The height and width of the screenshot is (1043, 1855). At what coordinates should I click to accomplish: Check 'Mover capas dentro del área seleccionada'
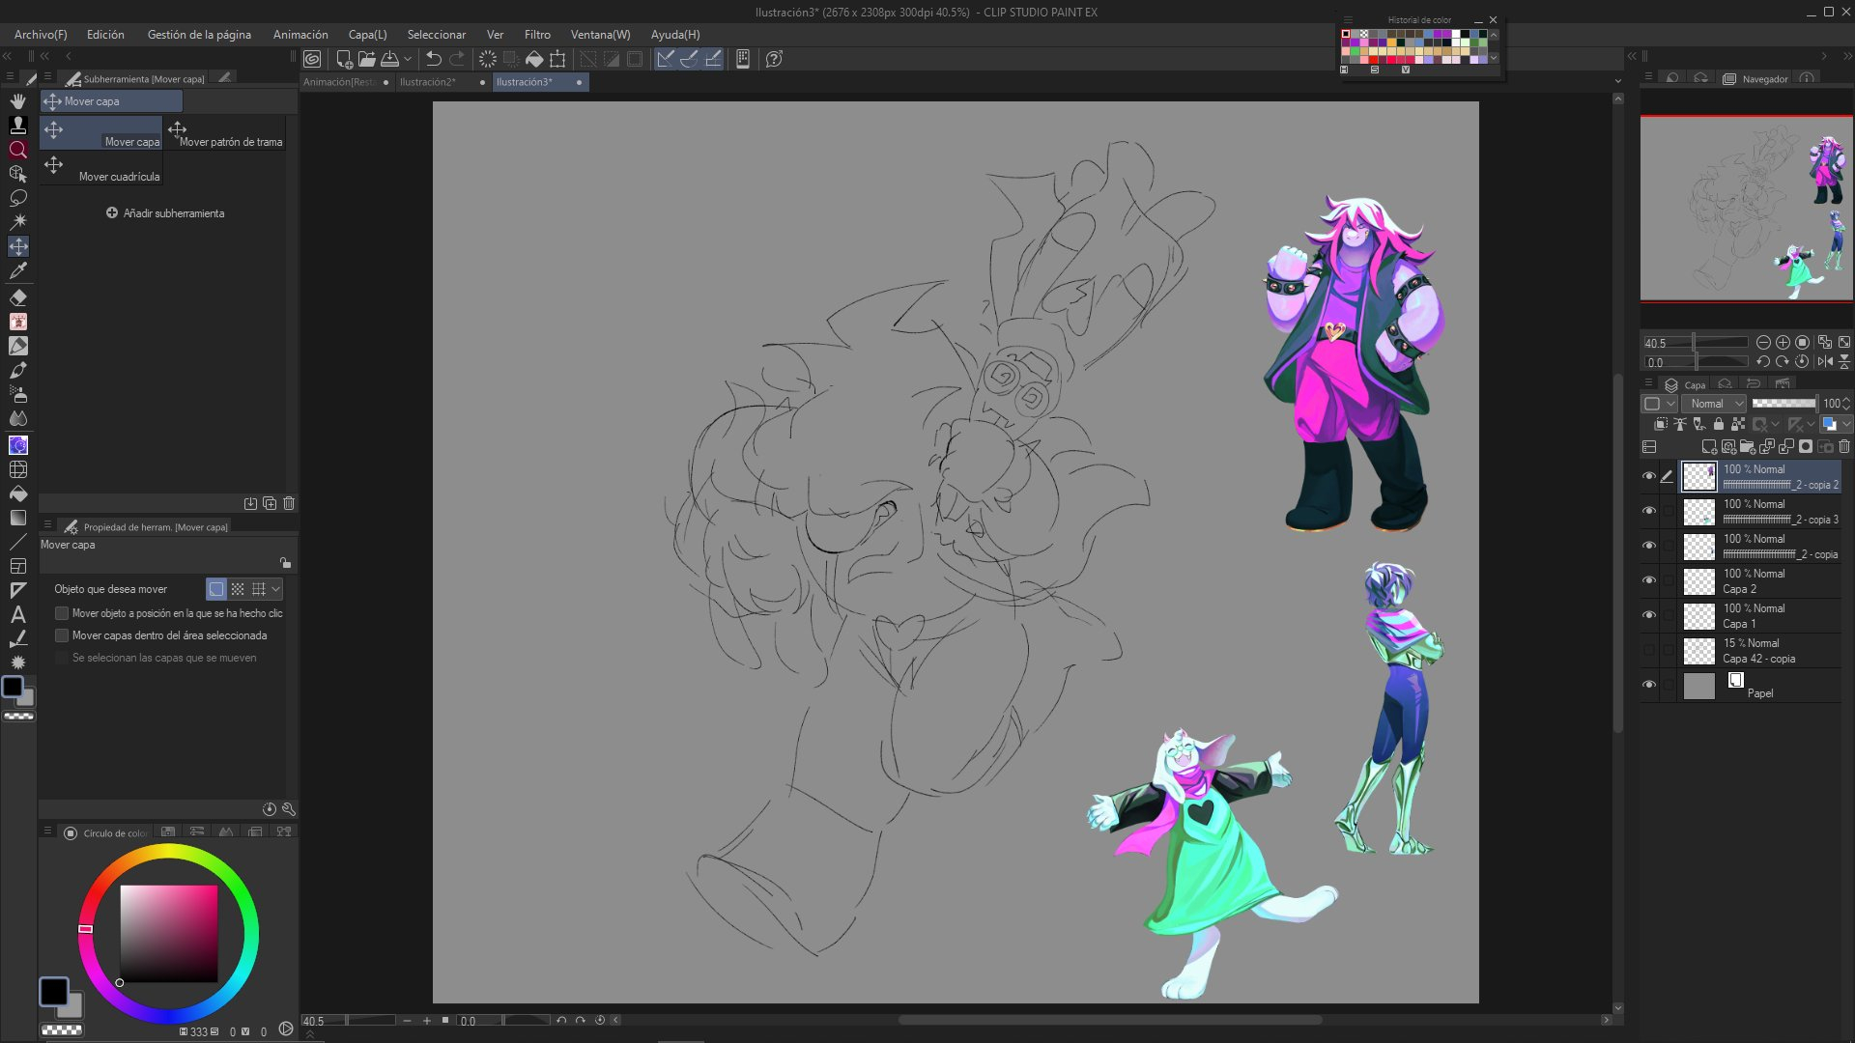pyautogui.click(x=62, y=635)
